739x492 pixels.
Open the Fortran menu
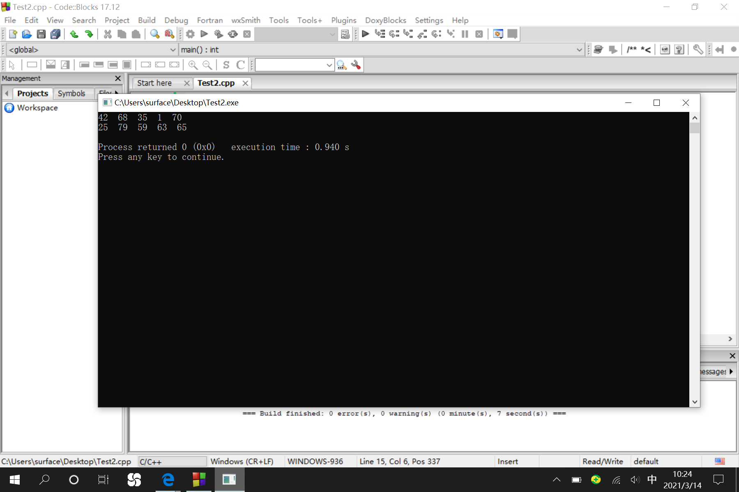point(210,20)
